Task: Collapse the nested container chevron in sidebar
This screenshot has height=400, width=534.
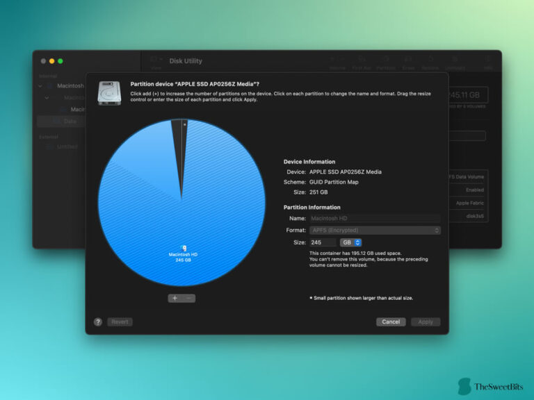Action: click(47, 98)
